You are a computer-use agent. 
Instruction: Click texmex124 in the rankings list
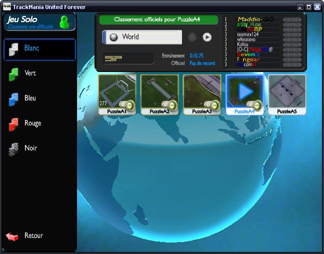point(248,34)
